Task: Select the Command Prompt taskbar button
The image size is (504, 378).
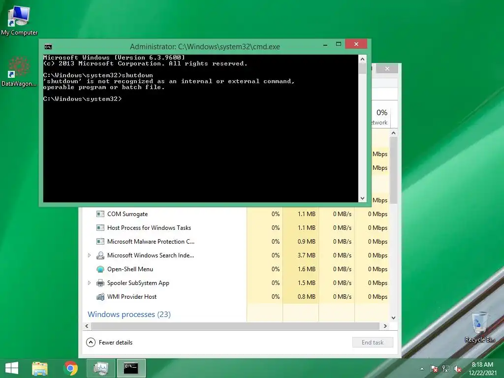Action: (x=131, y=368)
